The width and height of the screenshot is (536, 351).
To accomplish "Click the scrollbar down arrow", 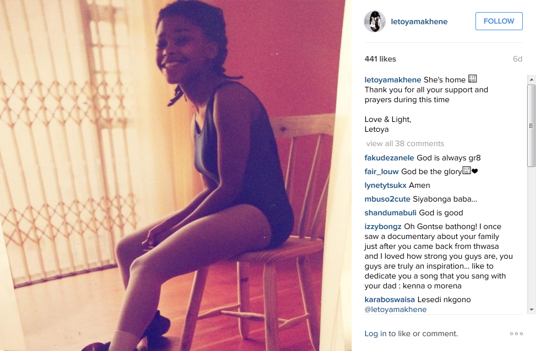I will (x=531, y=310).
